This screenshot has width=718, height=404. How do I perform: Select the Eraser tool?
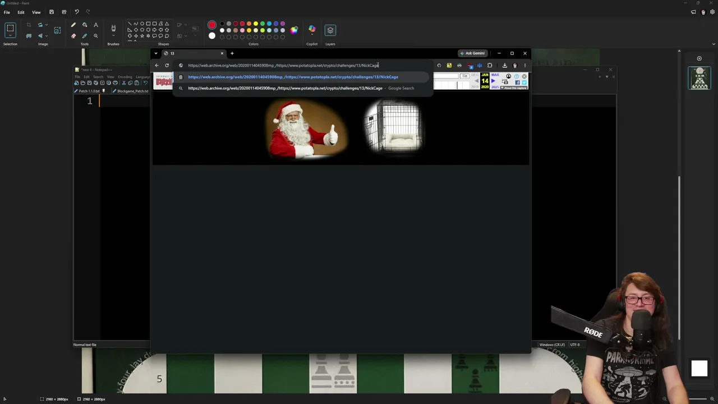73,36
